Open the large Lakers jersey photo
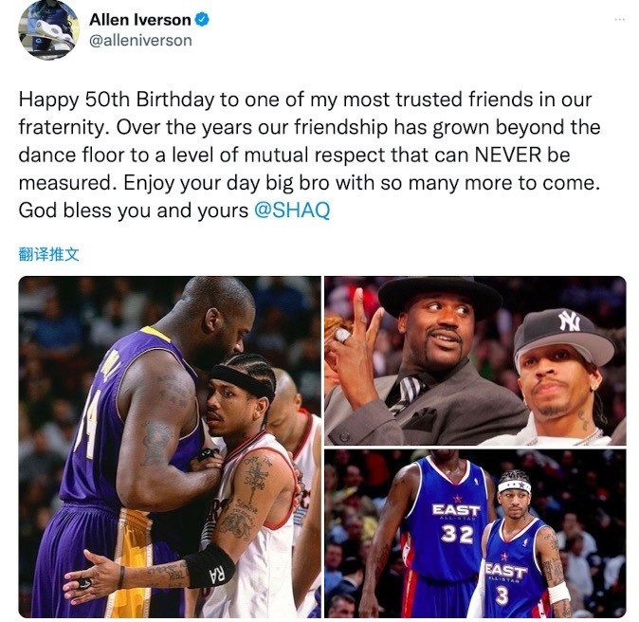 [170, 447]
